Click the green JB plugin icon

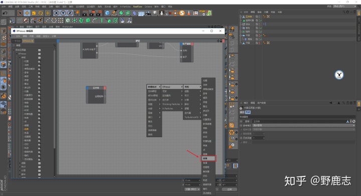[209, 13]
